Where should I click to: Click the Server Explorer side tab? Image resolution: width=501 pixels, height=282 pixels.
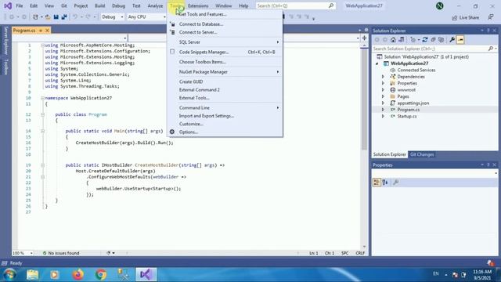[5, 41]
